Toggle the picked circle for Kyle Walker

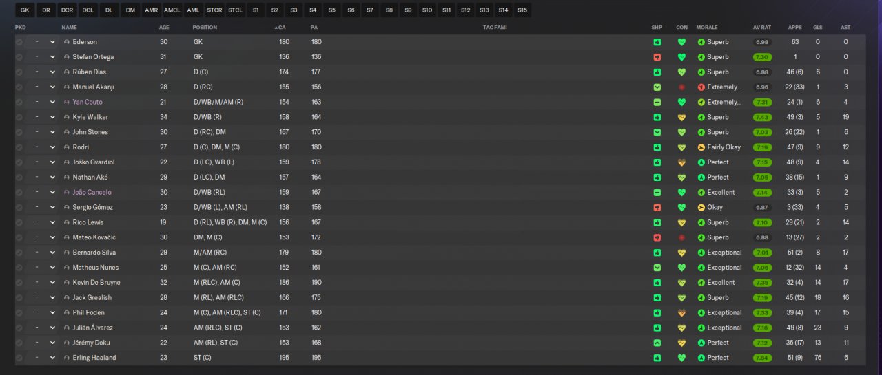point(19,118)
